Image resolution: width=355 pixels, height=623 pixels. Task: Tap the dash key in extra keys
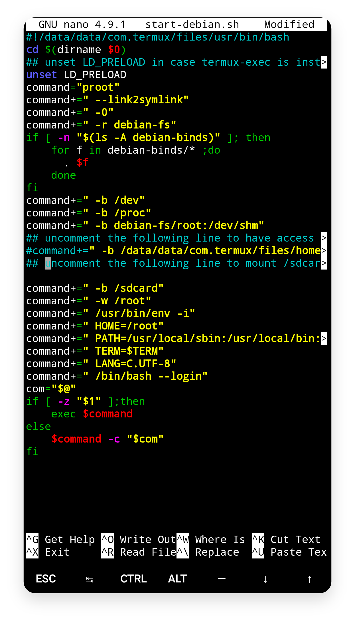click(222, 579)
